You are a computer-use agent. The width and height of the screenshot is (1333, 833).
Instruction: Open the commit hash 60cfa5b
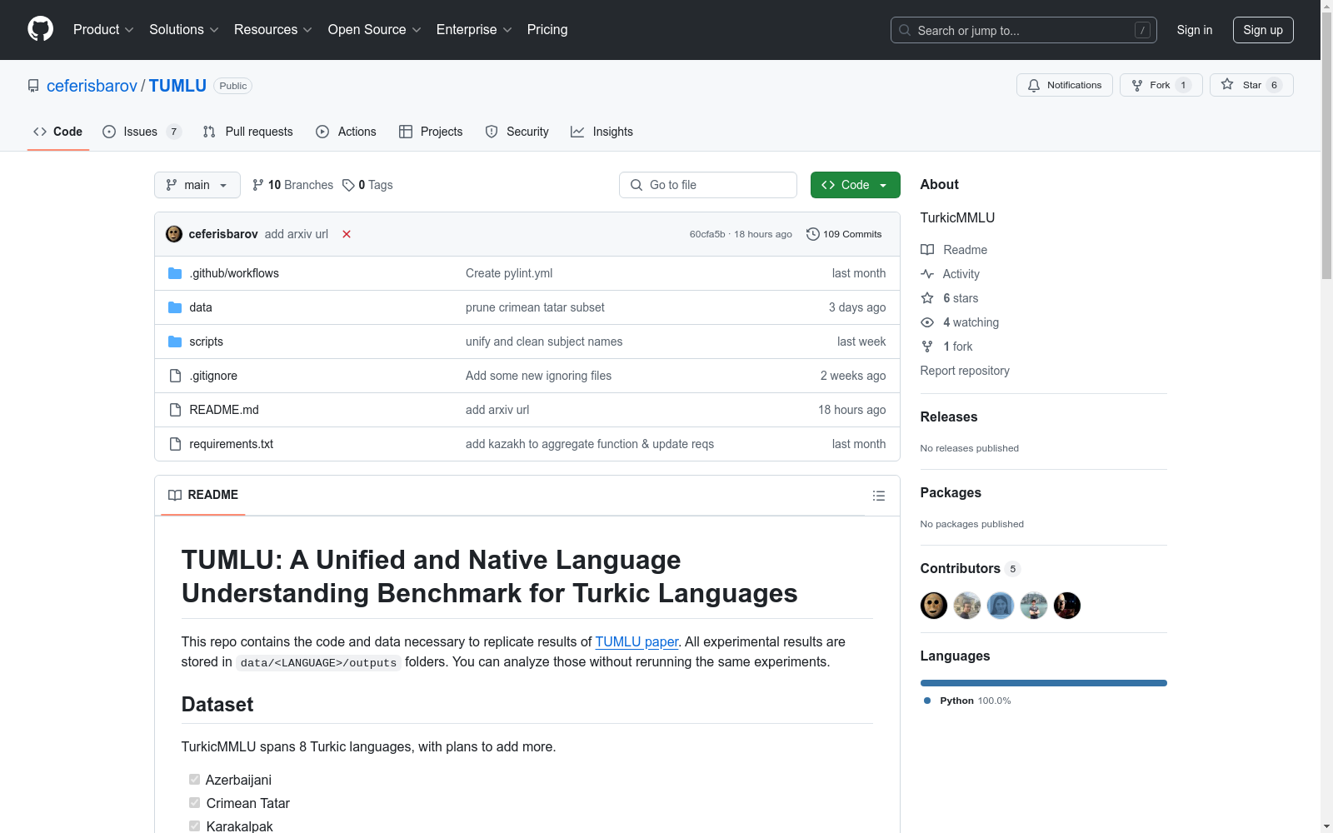click(x=707, y=234)
